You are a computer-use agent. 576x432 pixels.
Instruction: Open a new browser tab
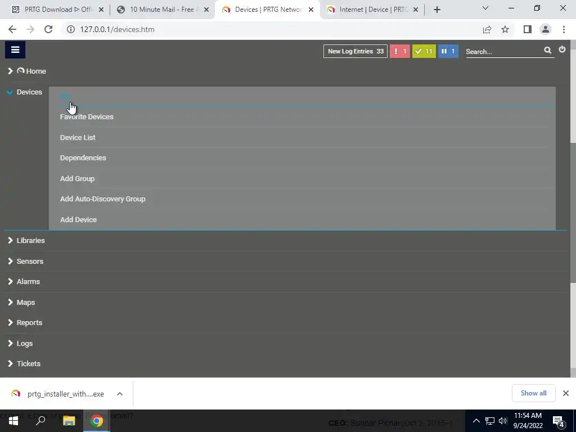point(436,10)
